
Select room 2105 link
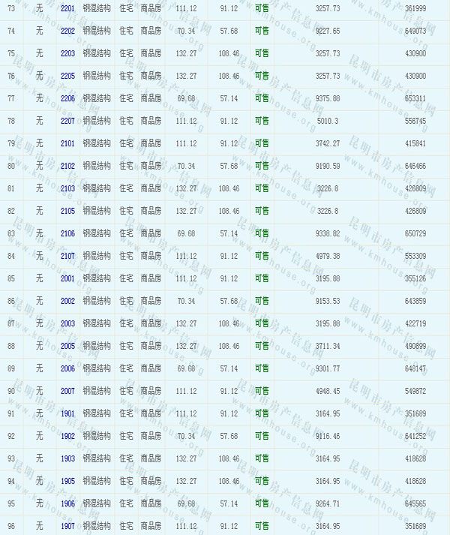pyautogui.click(x=67, y=211)
